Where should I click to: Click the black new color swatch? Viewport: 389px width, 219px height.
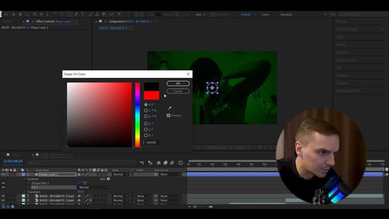click(151, 86)
